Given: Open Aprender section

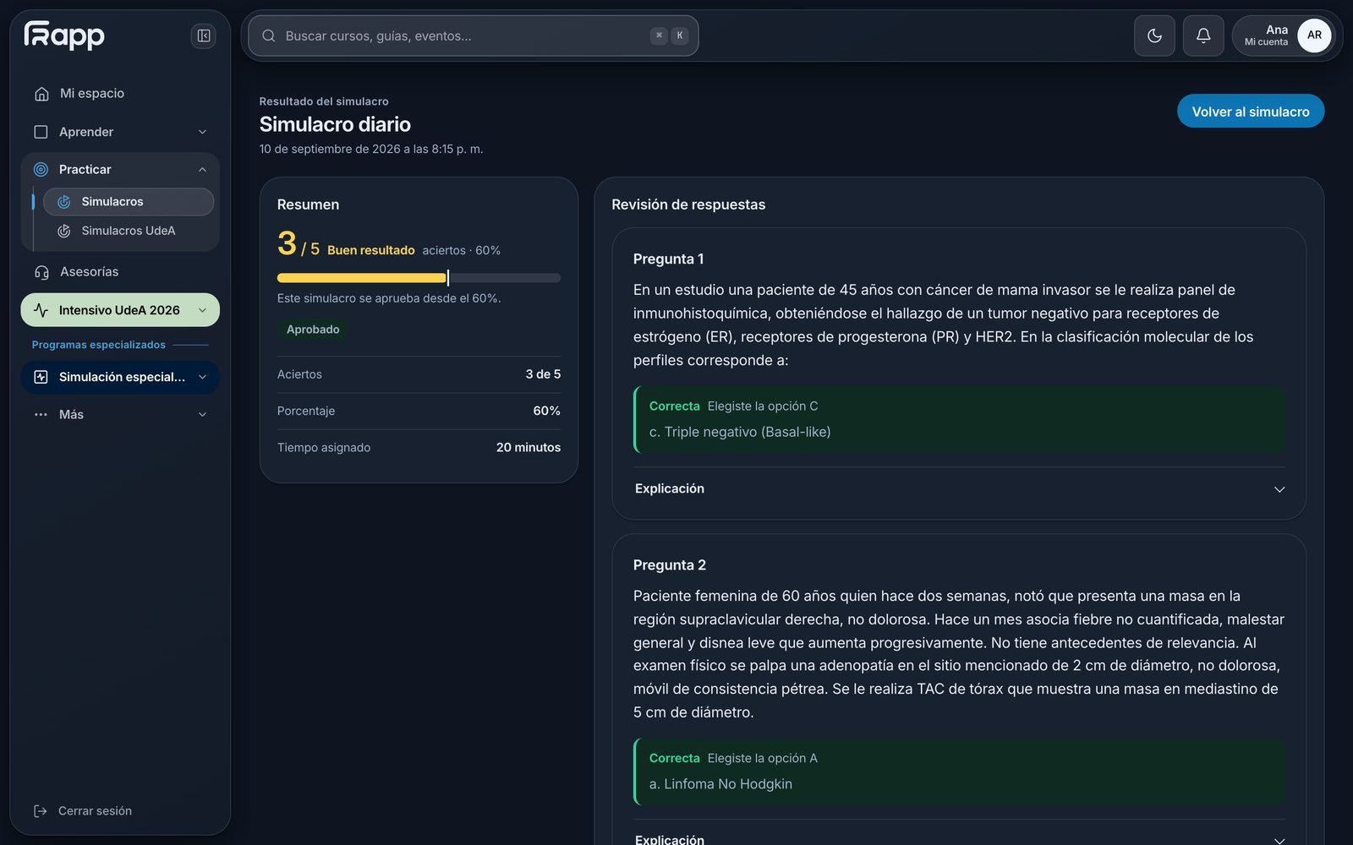Looking at the screenshot, I should (x=120, y=132).
